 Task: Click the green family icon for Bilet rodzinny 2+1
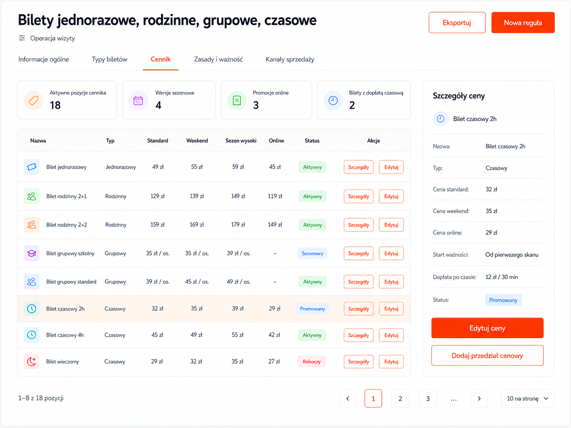(31, 196)
